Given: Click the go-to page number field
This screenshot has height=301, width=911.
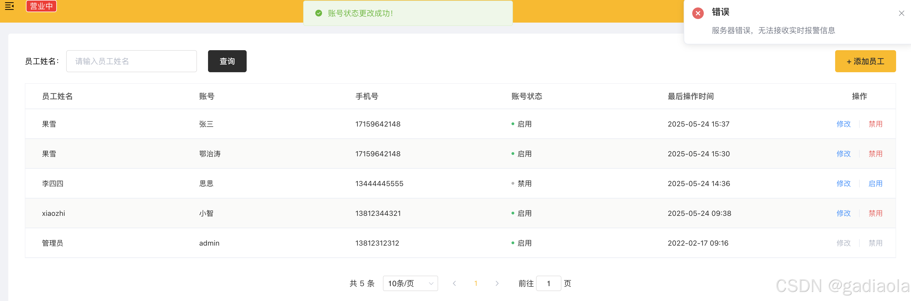Looking at the screenshot, I should pyautogui.click(x=548, y=283).
